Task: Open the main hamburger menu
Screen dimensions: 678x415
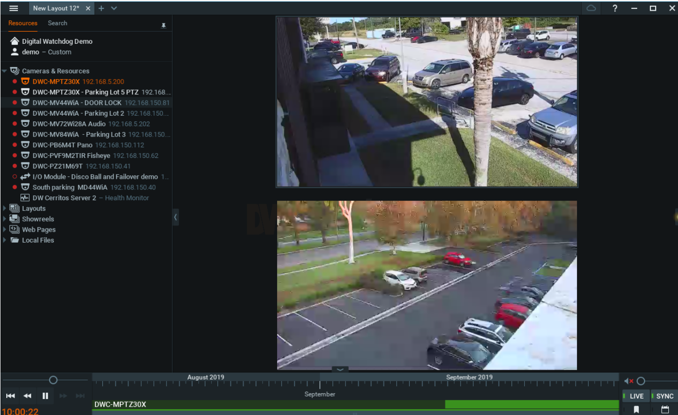Action: pyautogui.click(x=14, y=8)
